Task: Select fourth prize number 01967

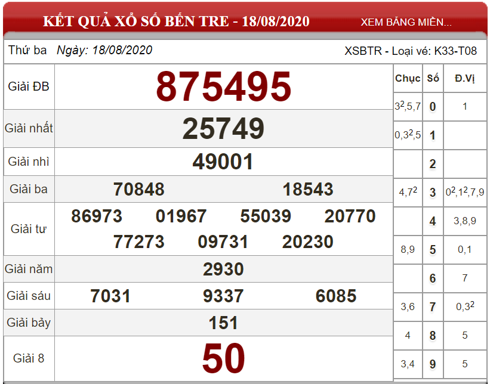Action: 181,216
